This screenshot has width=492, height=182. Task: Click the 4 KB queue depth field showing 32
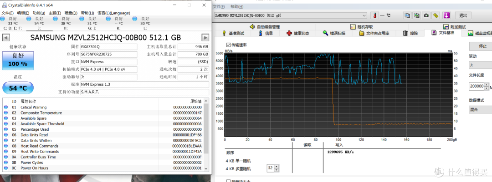click(x=270, y=168)
